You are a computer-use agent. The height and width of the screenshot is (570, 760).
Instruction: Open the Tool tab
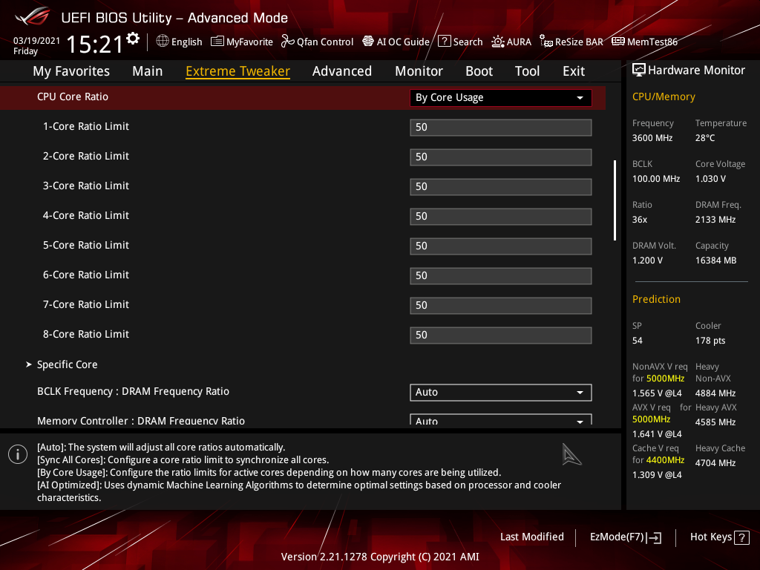(x=528, y=71)
